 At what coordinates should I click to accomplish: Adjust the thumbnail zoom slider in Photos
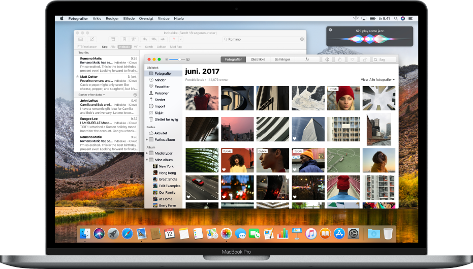[x=179, y=59]
